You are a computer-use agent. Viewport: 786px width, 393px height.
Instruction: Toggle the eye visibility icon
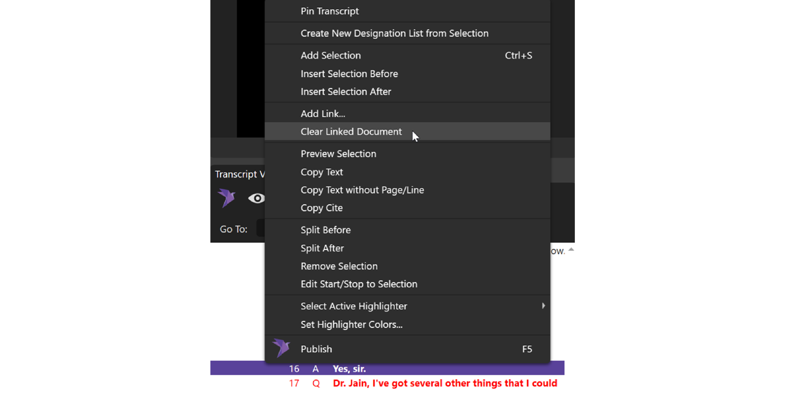[256, 199]
